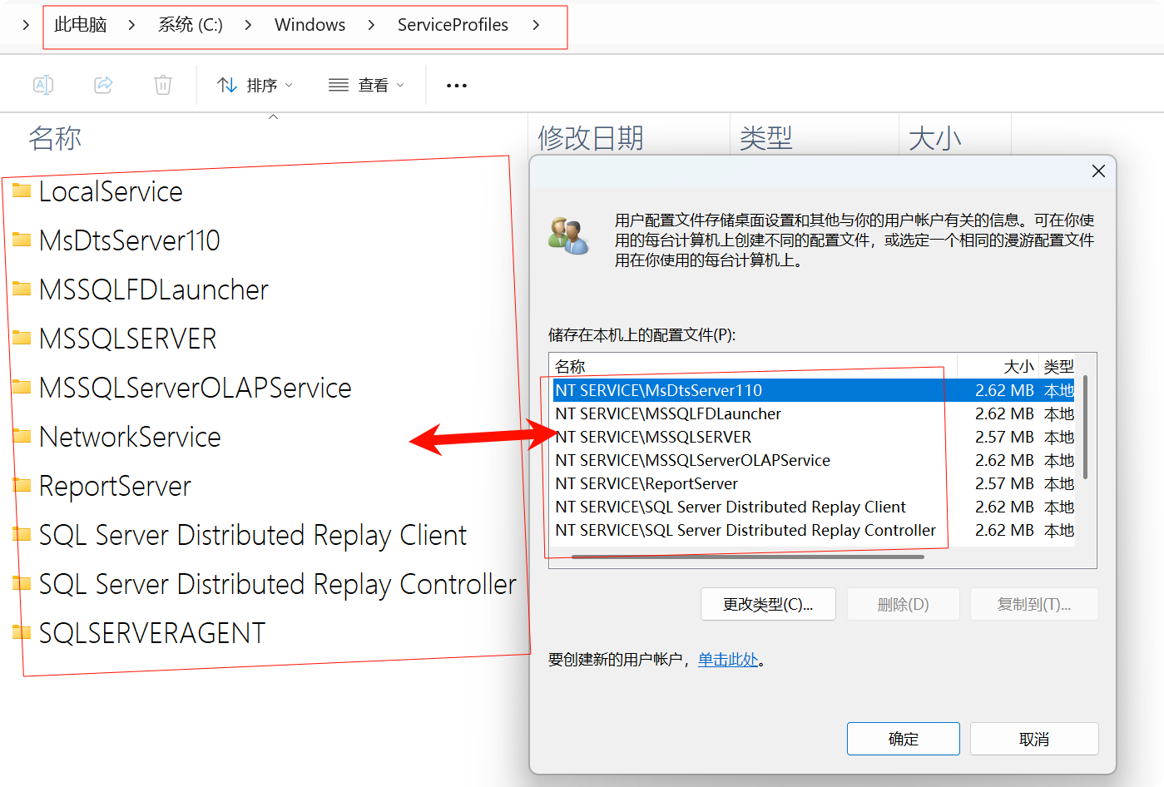Sort by 大小 column header in Explorer
This screenshot has width=1164, height=787.
935,137
